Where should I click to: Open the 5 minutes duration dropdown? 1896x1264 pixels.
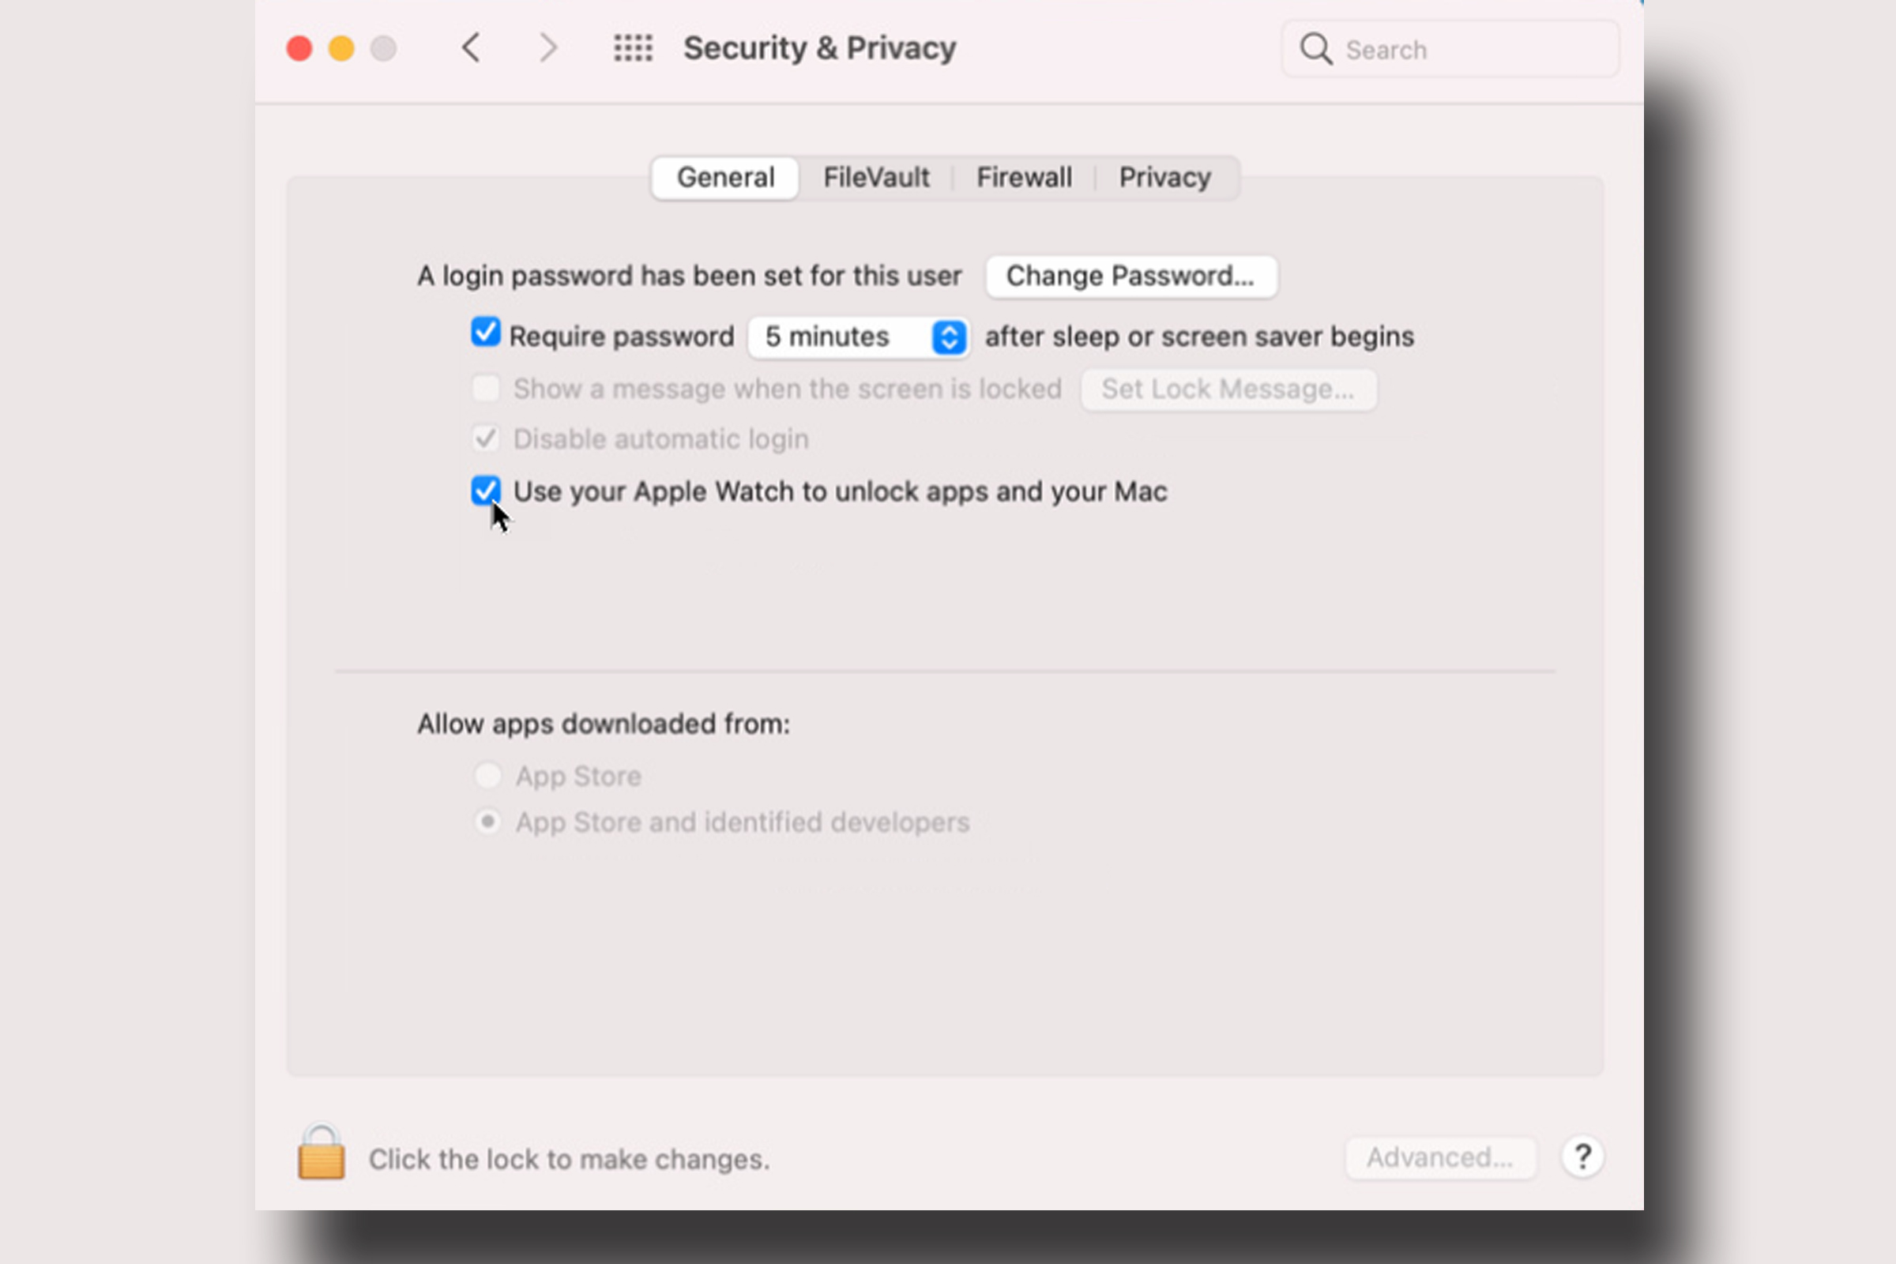pyautogui.click(x=948, y=337)
